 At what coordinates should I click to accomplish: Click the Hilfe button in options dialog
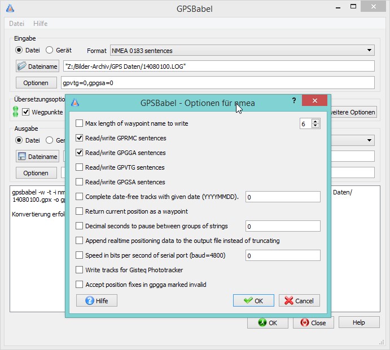tap(96, 300)
